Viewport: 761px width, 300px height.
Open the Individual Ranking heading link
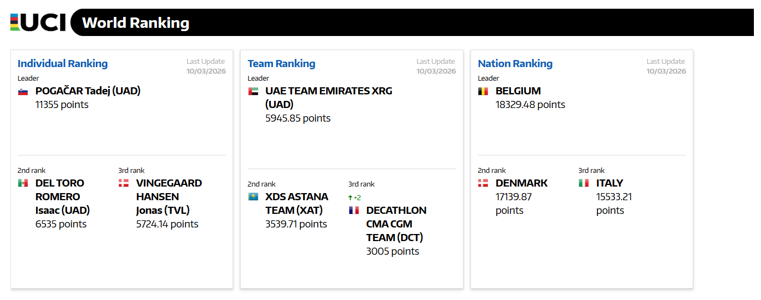pos(62,64)
